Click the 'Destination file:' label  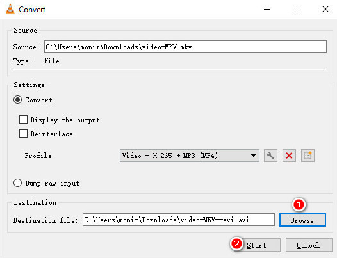pyautogui.click(x=45, y=220)
